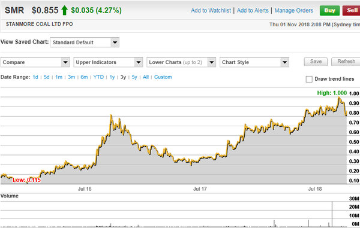
Task: Open the Manage Orders link
Action: click(x=293, y=11)
